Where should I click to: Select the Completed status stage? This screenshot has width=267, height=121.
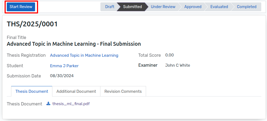coord(246,7)
